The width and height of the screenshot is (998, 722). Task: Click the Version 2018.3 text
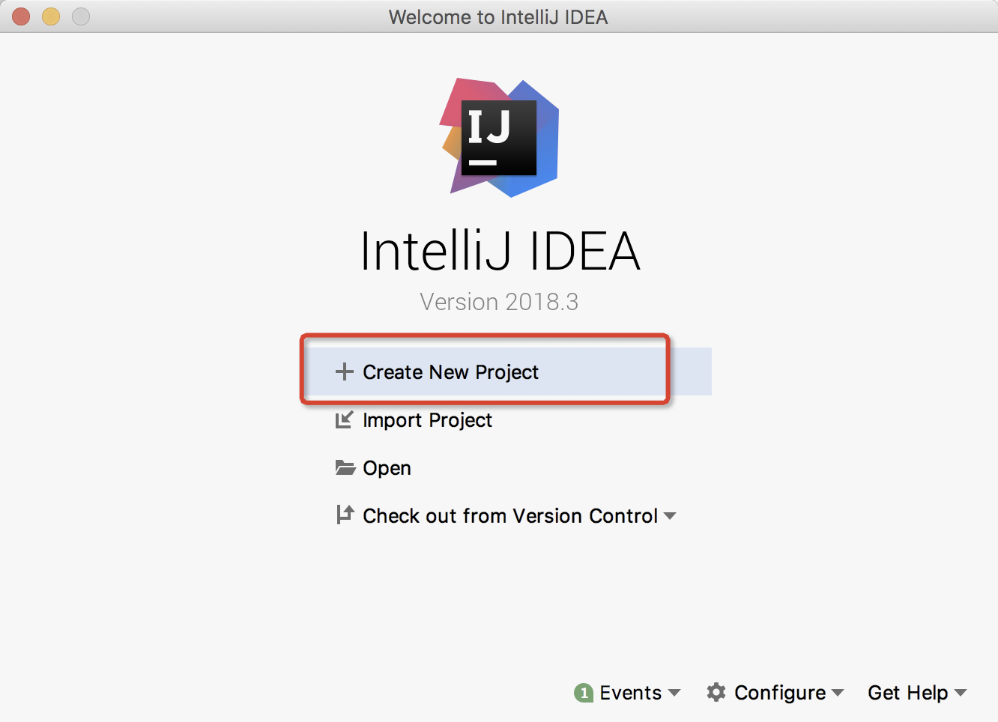(499, 302)
